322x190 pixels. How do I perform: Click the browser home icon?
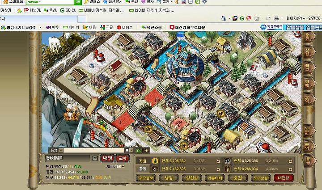(224, 18)
